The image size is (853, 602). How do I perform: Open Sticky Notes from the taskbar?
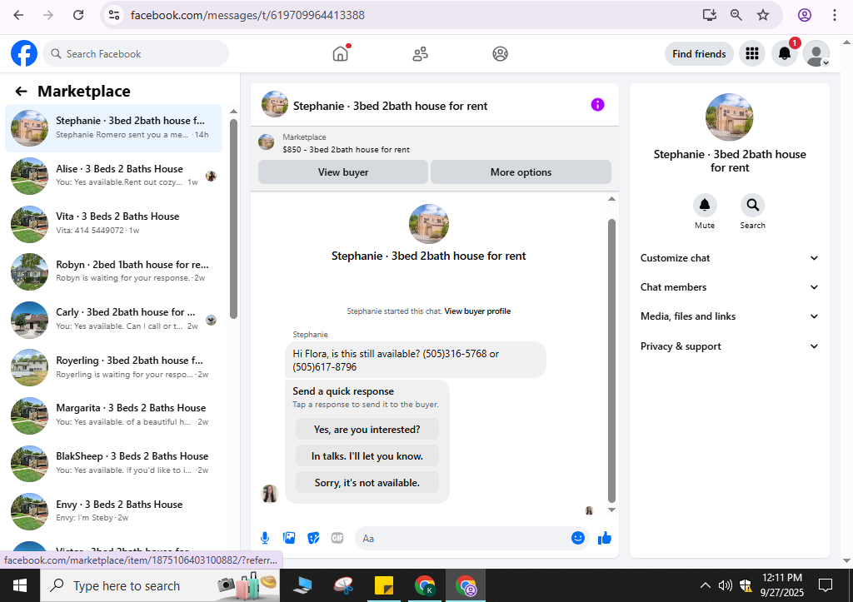tap(384, 585)
